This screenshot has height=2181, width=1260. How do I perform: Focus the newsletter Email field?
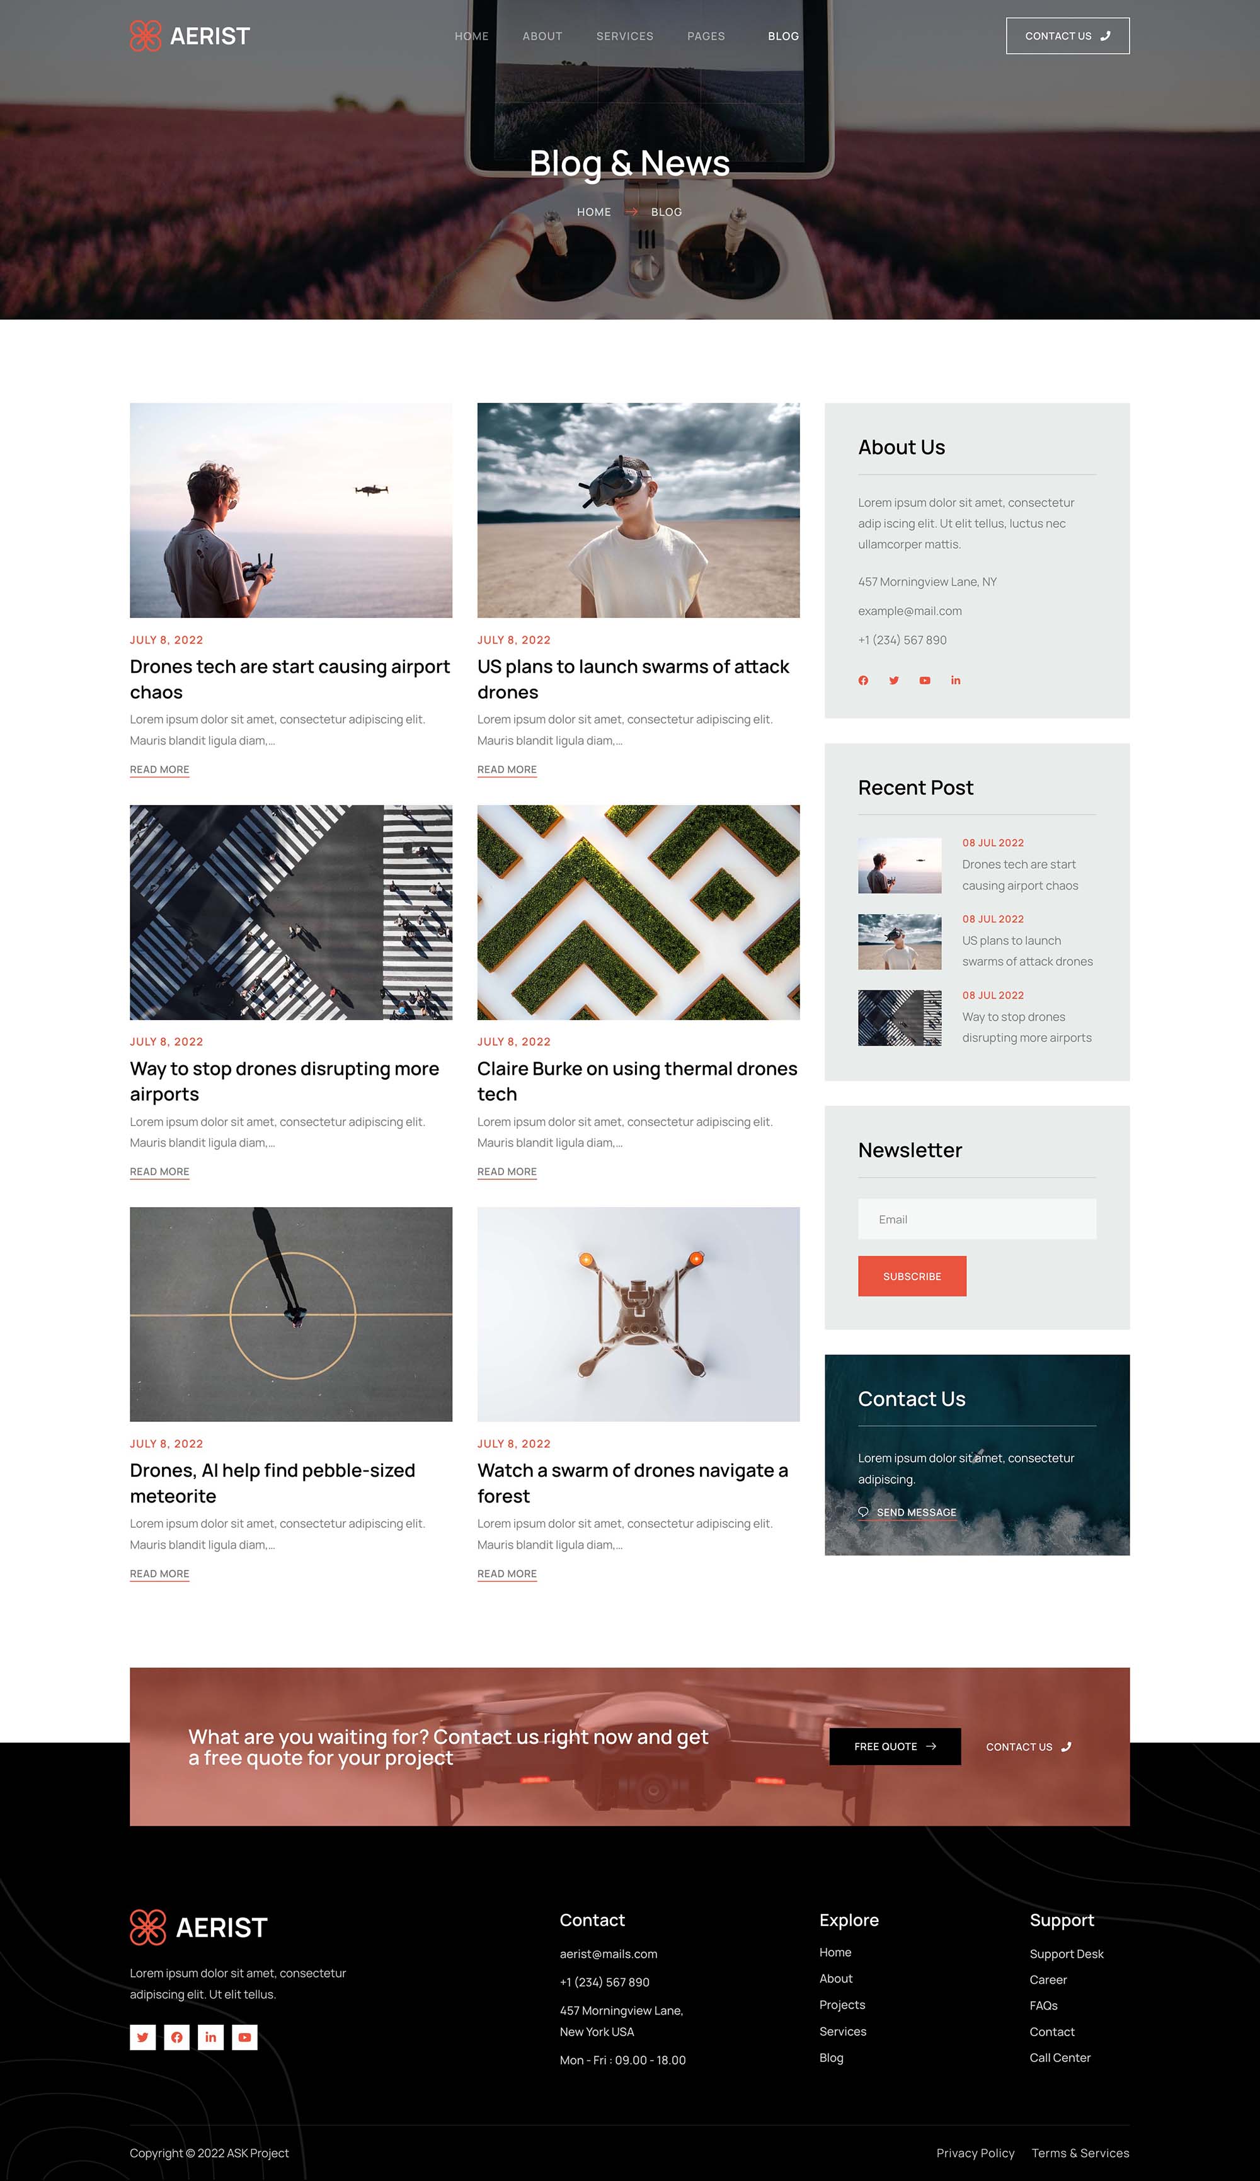[x=977, y=1218]
